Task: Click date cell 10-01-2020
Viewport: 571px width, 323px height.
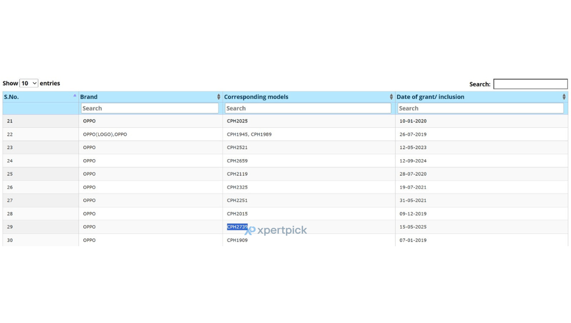Action: [482, 121]
